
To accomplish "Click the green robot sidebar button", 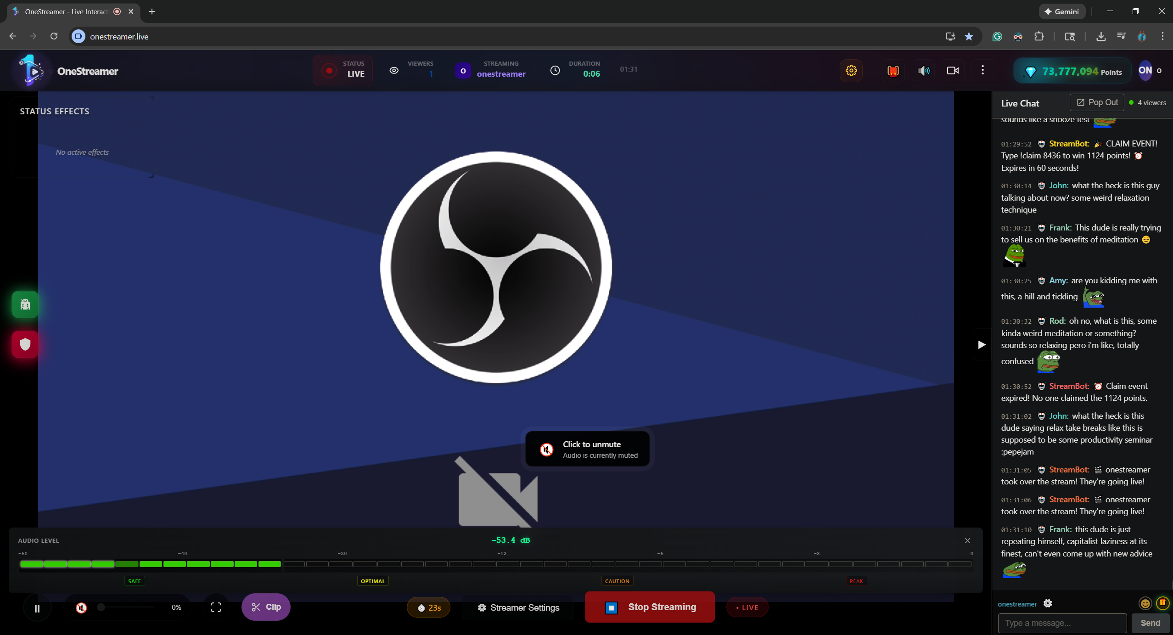I will (x=25, y=304).
